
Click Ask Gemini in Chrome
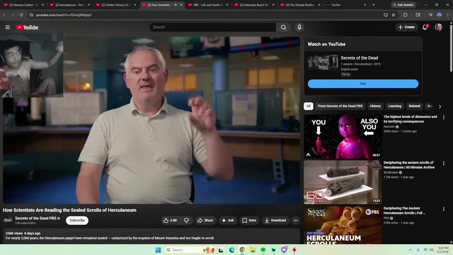tap(403, 5)
